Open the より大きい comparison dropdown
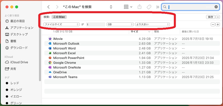Screen dimensions: 223x106 [152, 24]
